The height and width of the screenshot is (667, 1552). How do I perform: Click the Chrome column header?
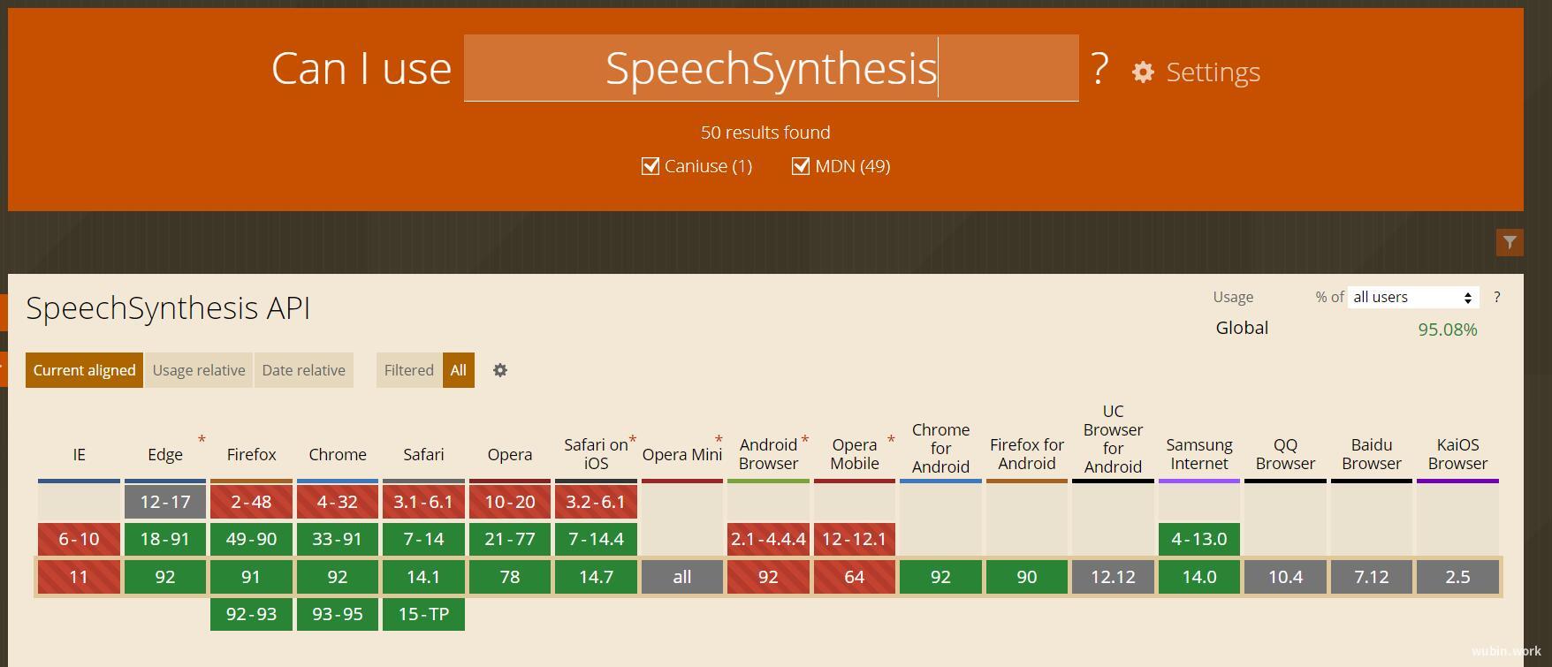coord(338,454)
